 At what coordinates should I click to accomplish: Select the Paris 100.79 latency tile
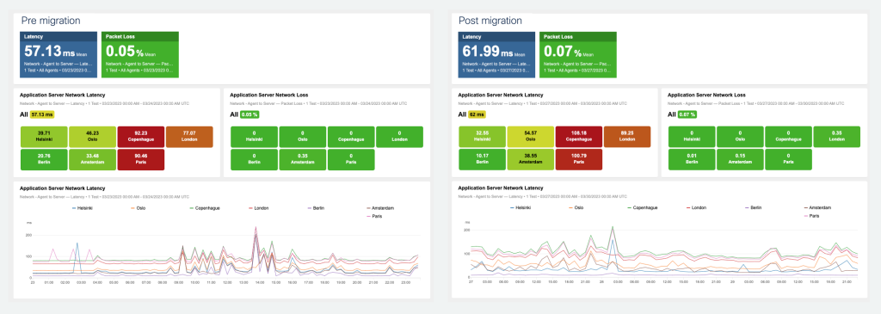click(578, 159)
